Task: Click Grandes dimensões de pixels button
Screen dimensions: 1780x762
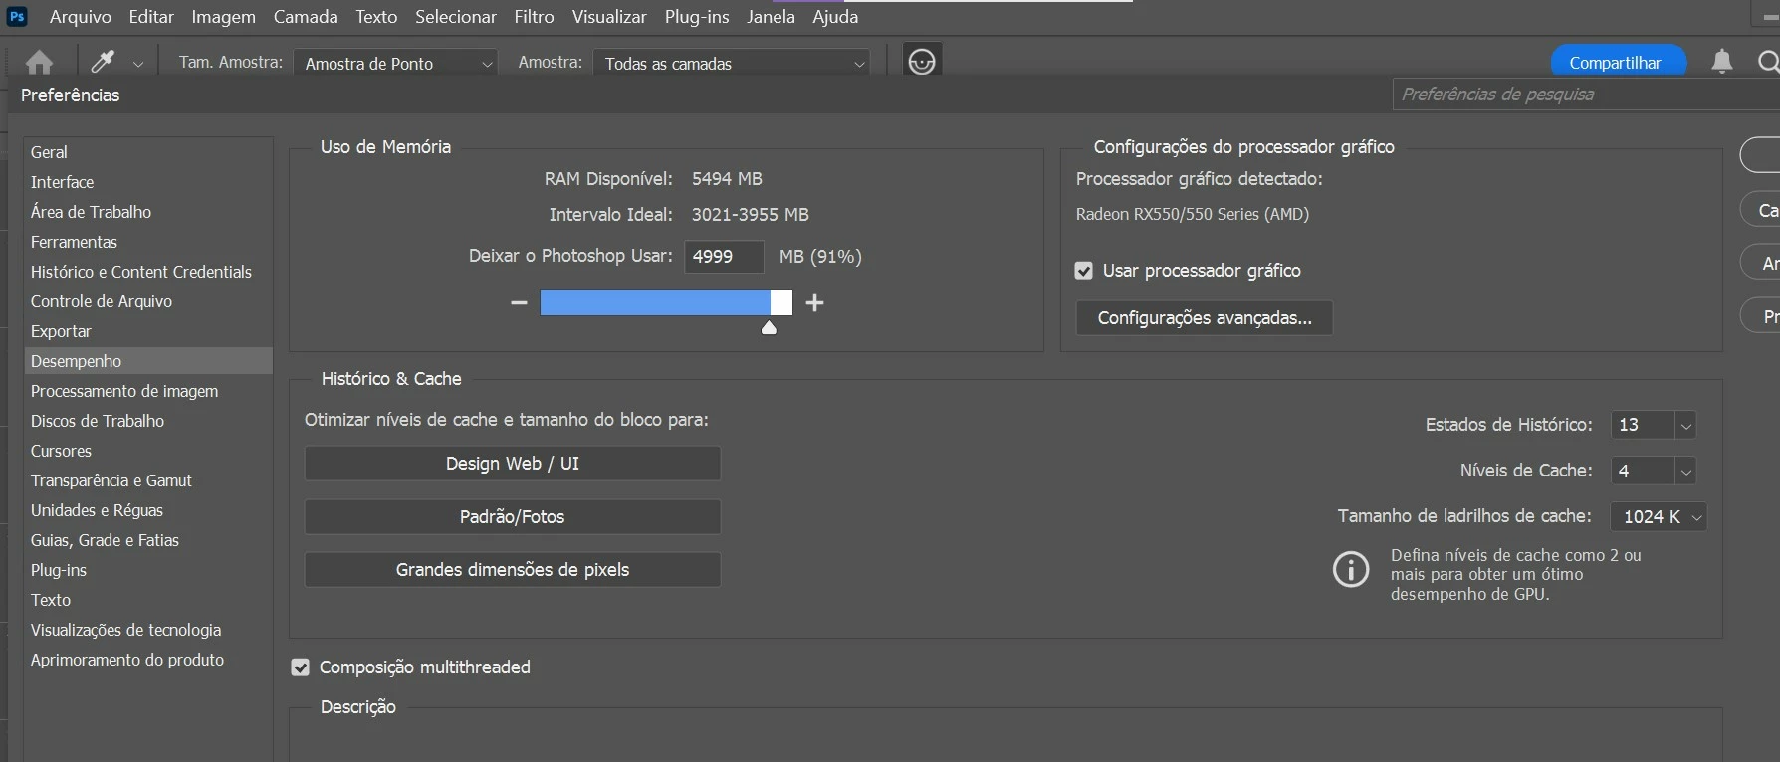Action: click(x=513, y=570)
